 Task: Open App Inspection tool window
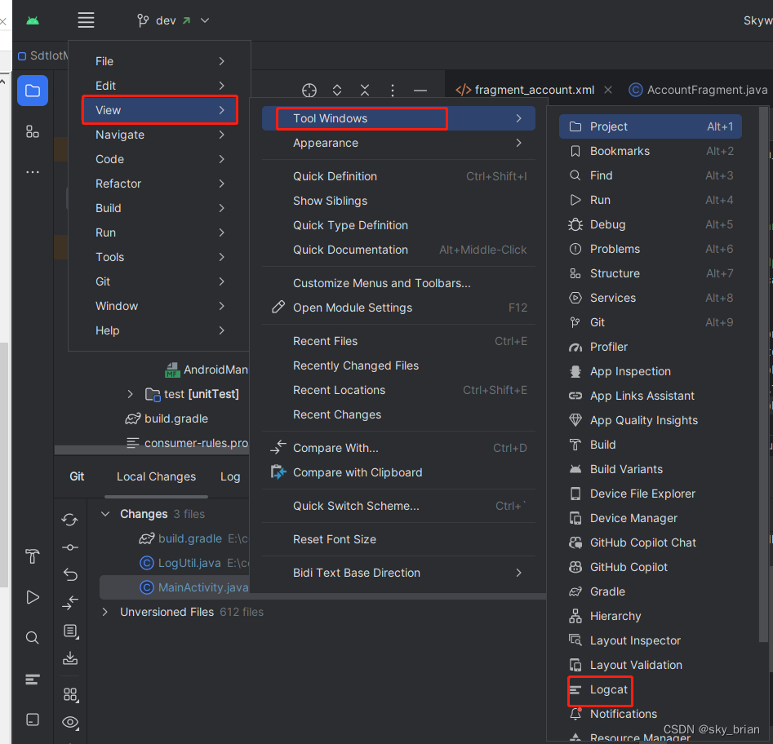point(651,371)
